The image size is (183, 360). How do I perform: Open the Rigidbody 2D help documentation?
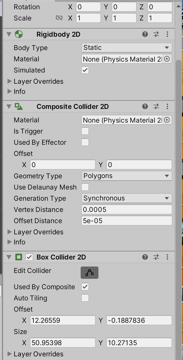coord(145,34)
